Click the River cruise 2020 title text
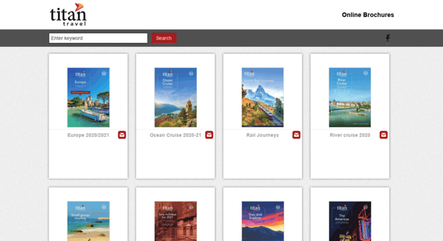Viewport: 443px width, 241px height. click(x=349, y=135)
